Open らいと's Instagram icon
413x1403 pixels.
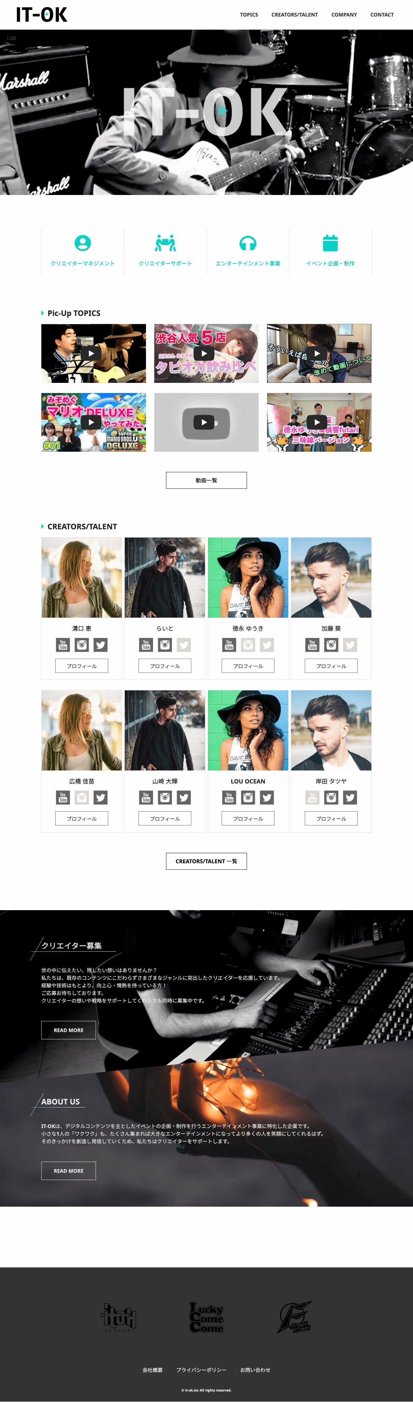(x=165, y=645)
